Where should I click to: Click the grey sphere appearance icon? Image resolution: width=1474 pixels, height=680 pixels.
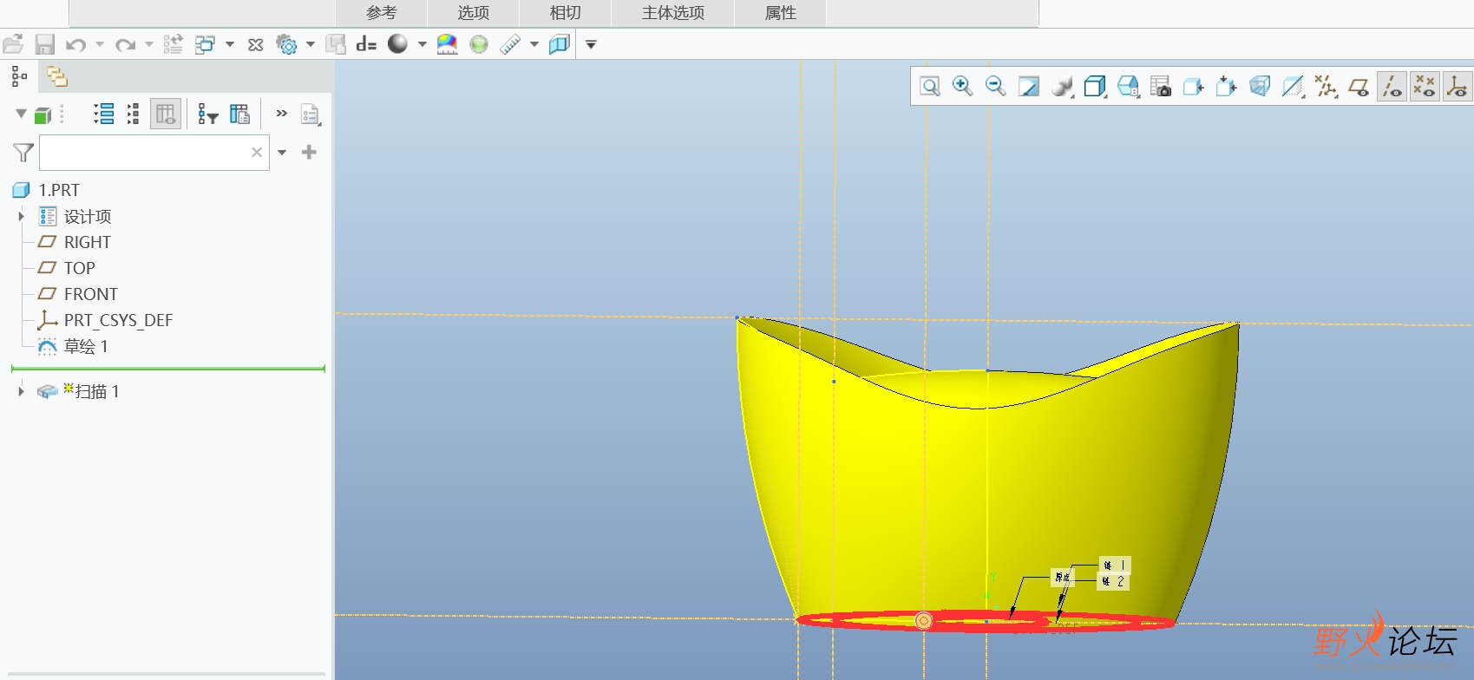tap(397, 44)
